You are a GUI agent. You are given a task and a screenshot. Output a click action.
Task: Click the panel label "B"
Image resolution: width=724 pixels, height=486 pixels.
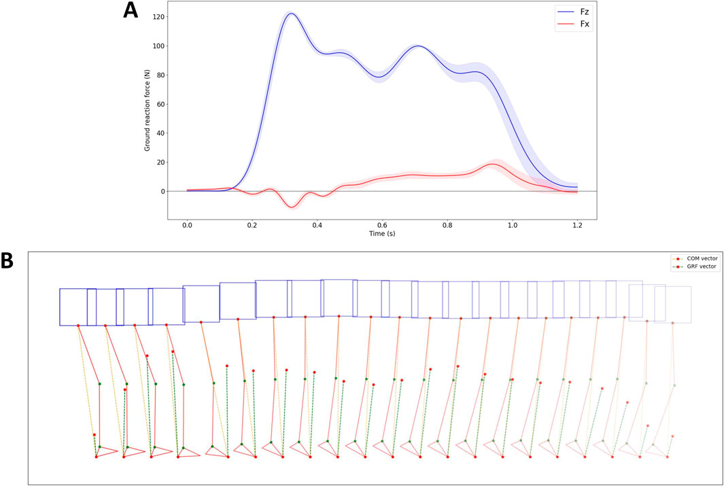click(7, 261)
